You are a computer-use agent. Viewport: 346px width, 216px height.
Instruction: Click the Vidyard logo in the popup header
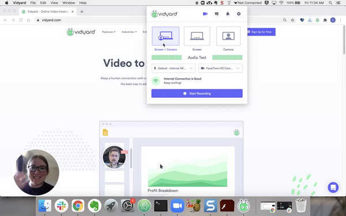click(164, 14)
